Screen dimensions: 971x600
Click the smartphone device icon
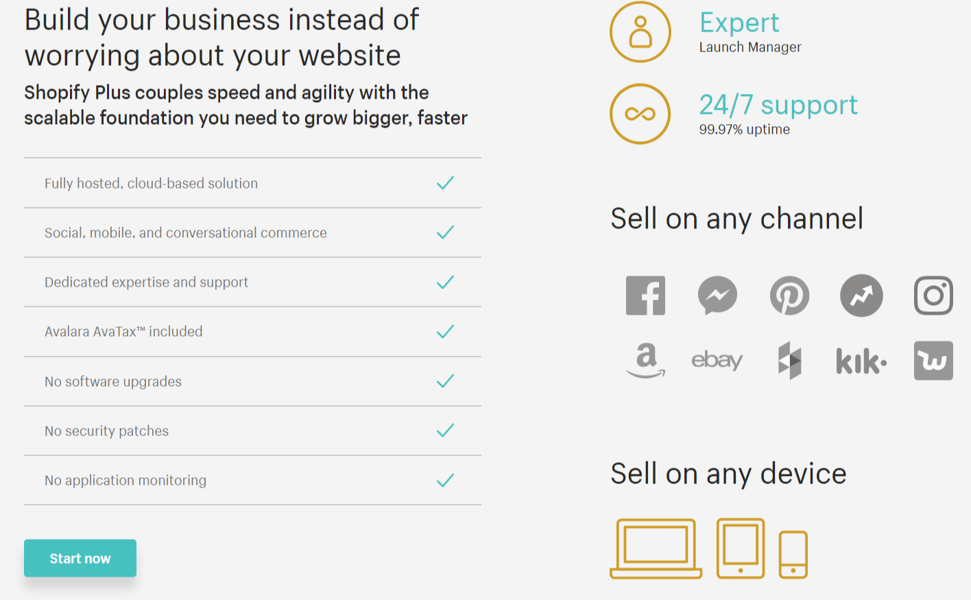793,555
